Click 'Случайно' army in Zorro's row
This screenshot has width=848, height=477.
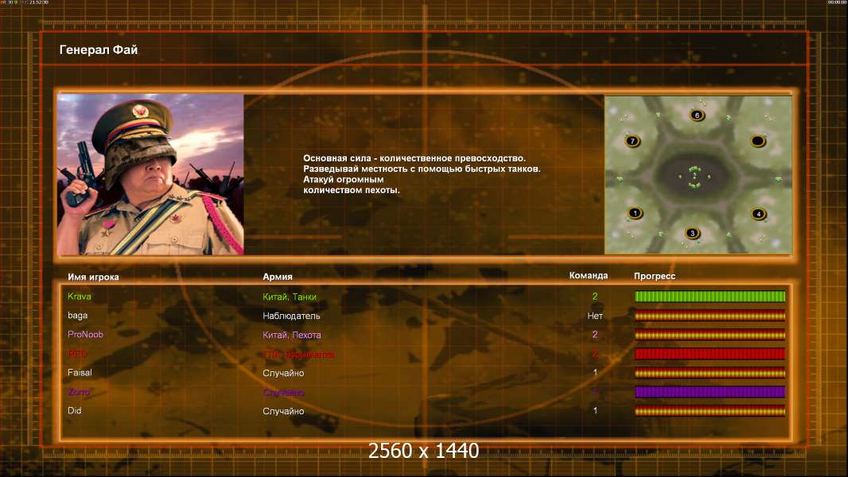(283, 392)
